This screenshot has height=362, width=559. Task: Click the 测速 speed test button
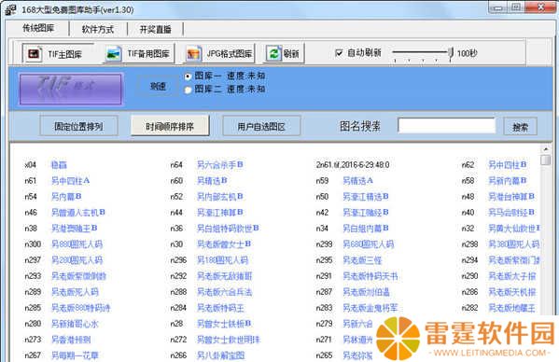[x=158, y=86]
